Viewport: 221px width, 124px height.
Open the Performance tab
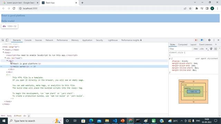(62, 40)
